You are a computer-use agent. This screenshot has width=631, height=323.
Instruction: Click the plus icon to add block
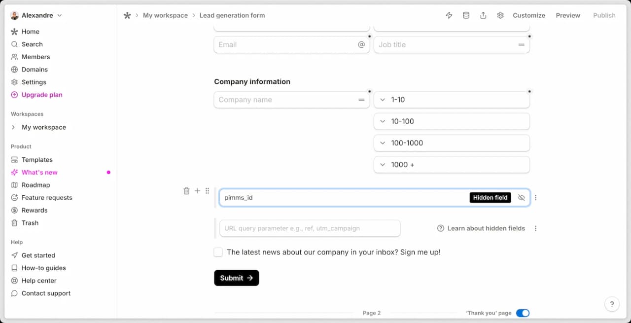pyautogui.click(x=197, y=191)
